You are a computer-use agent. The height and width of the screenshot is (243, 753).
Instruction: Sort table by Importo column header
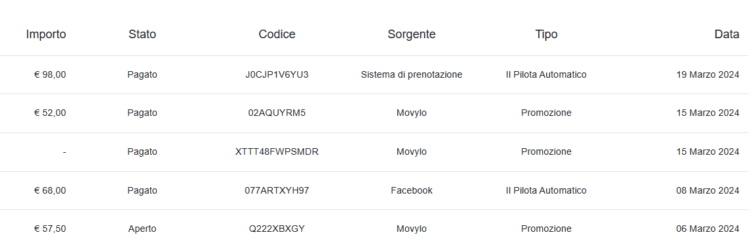[x=46, y=34]
